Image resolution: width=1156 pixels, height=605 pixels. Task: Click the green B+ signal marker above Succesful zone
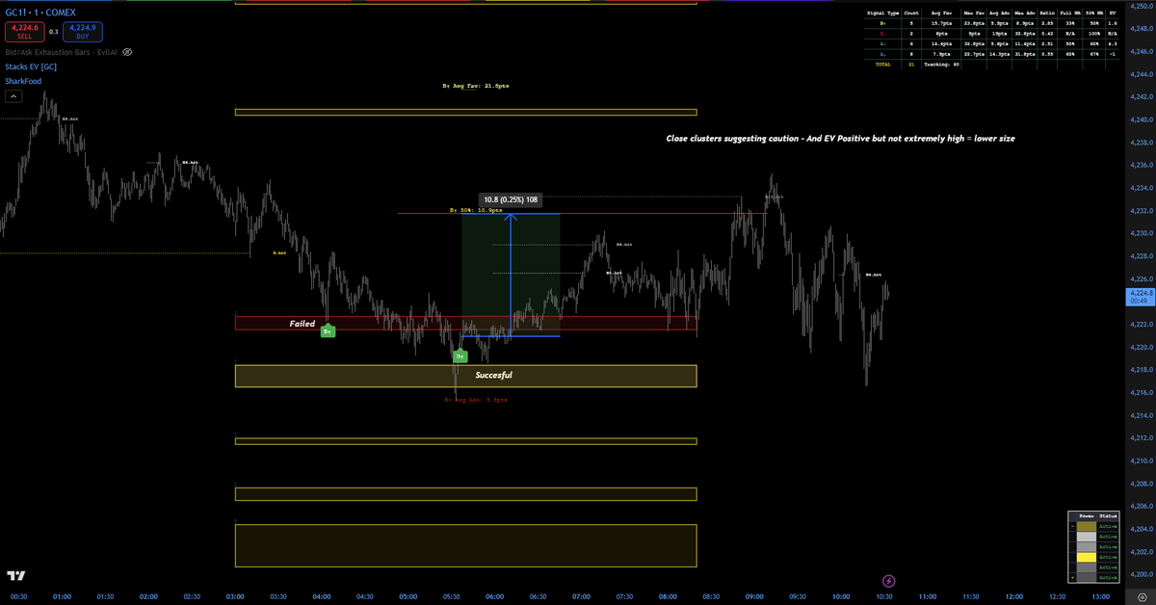coord(460,356)
